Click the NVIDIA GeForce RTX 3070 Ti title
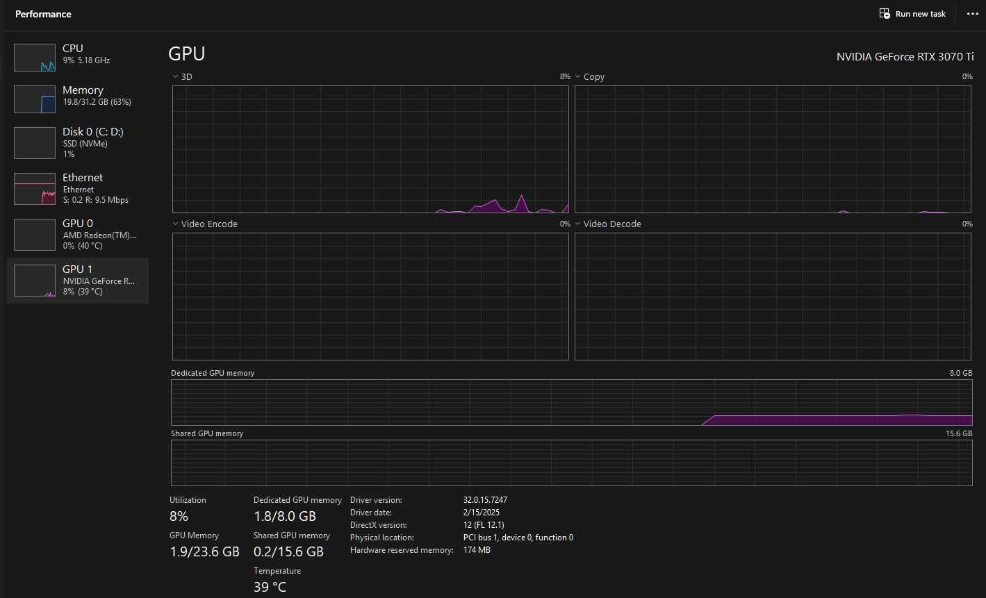The image size is (986, 598). 905,57
